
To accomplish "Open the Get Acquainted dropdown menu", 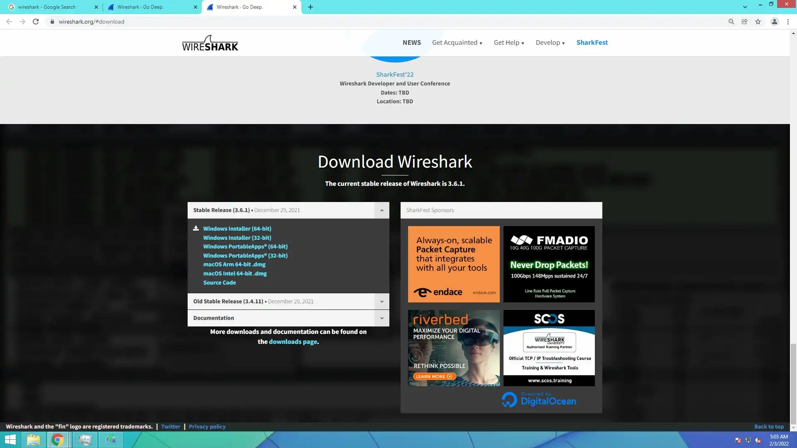I will pyautogui.click(x=457, y=43).
